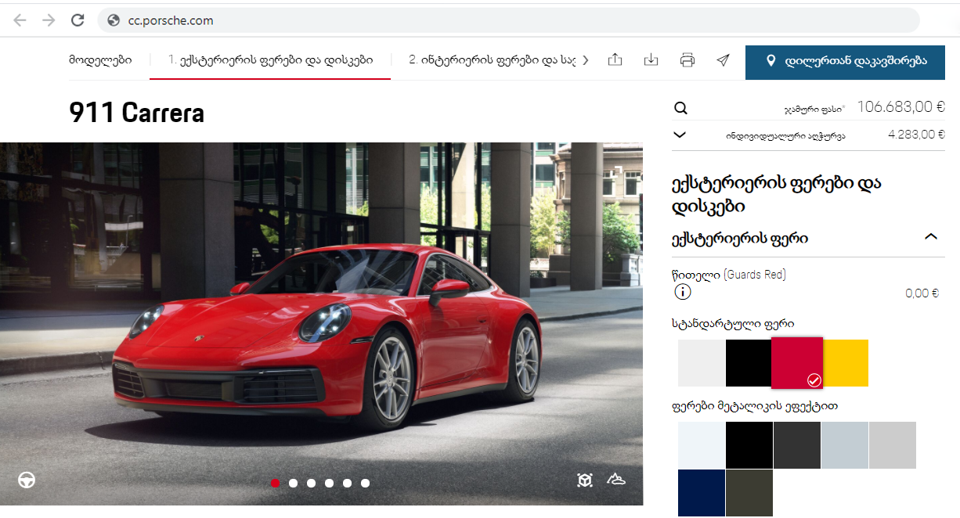
Task: Select the second image carousel dot
Action: (293, 483)
